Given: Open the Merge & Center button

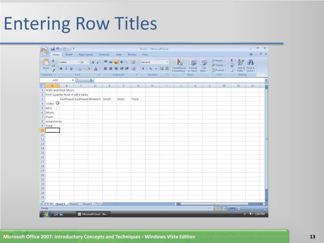Looking at the screenshot, I should tap(134, 69).
